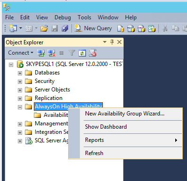Viewport: 187px width, 181px height.
Task: Expand the Security folder
Action: tap(20, 82)
